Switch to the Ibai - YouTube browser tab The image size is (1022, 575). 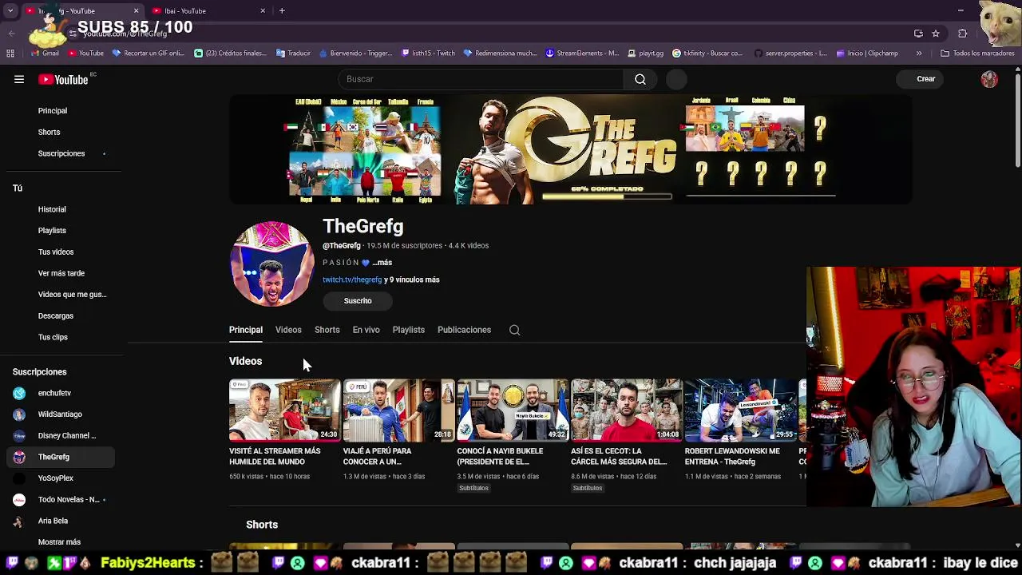coord(208,10)
